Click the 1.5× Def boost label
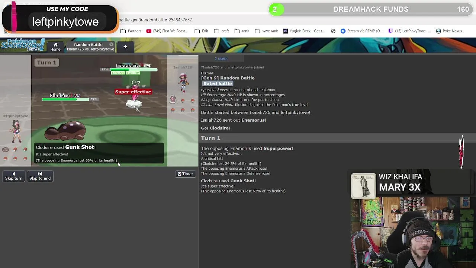 coord(133,73)
